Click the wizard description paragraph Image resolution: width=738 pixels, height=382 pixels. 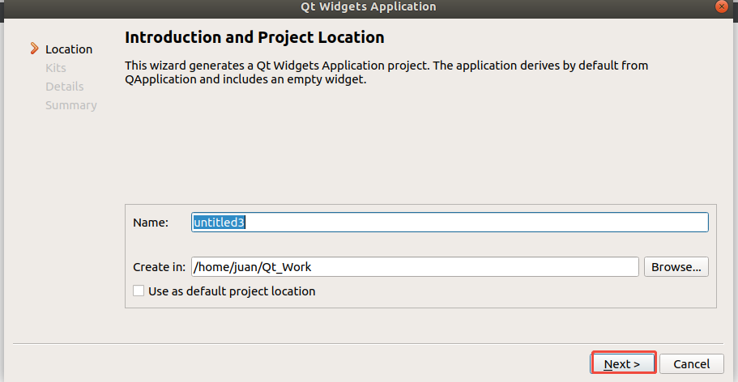click(x=386, y=73)
